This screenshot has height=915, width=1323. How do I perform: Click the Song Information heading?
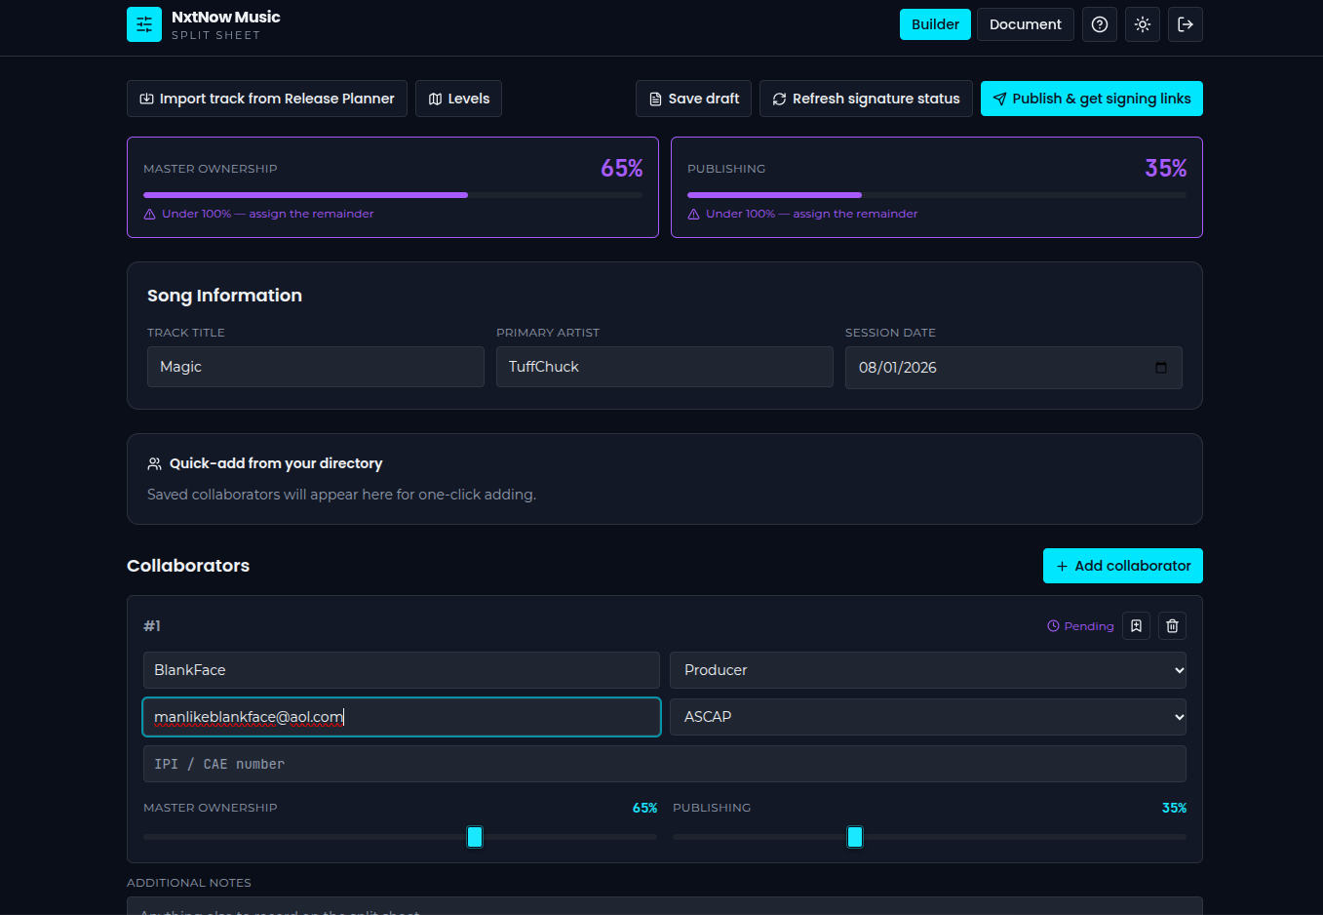[x=224, y=296]
